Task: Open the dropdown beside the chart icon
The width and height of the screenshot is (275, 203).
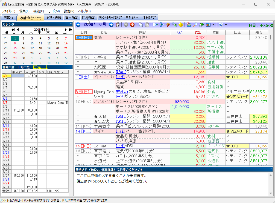Action: pyautogui.click(x=213, y=25)
